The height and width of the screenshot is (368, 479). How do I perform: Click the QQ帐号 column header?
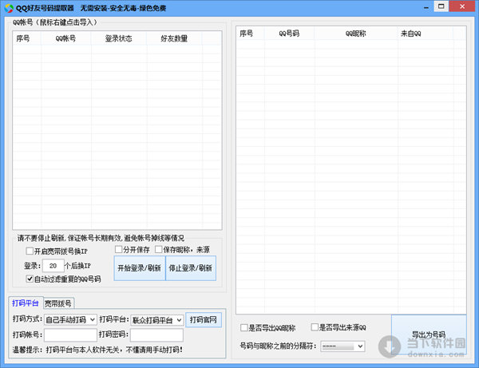tap(66, 38)
